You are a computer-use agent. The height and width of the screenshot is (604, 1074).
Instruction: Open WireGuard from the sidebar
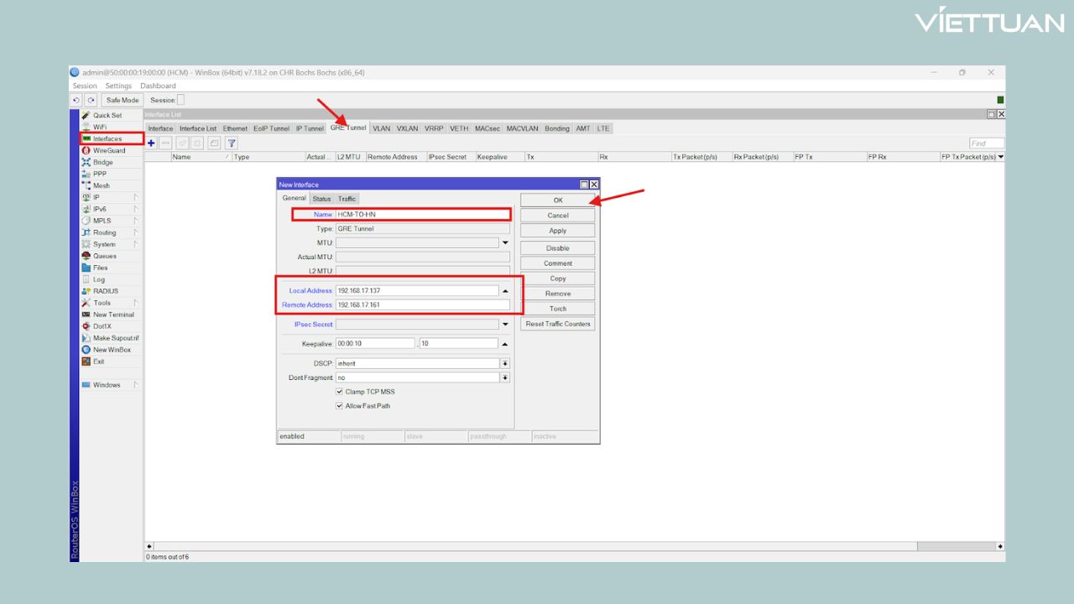108,151
